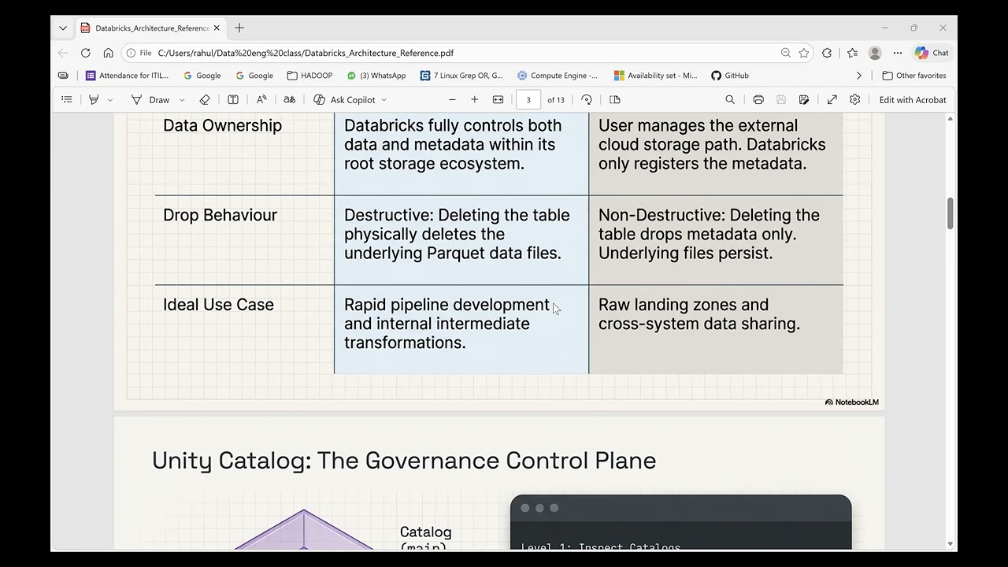The height and width of the screenshot is (567, 1008).
Task: View site information for the File URL
Action: 138,53
